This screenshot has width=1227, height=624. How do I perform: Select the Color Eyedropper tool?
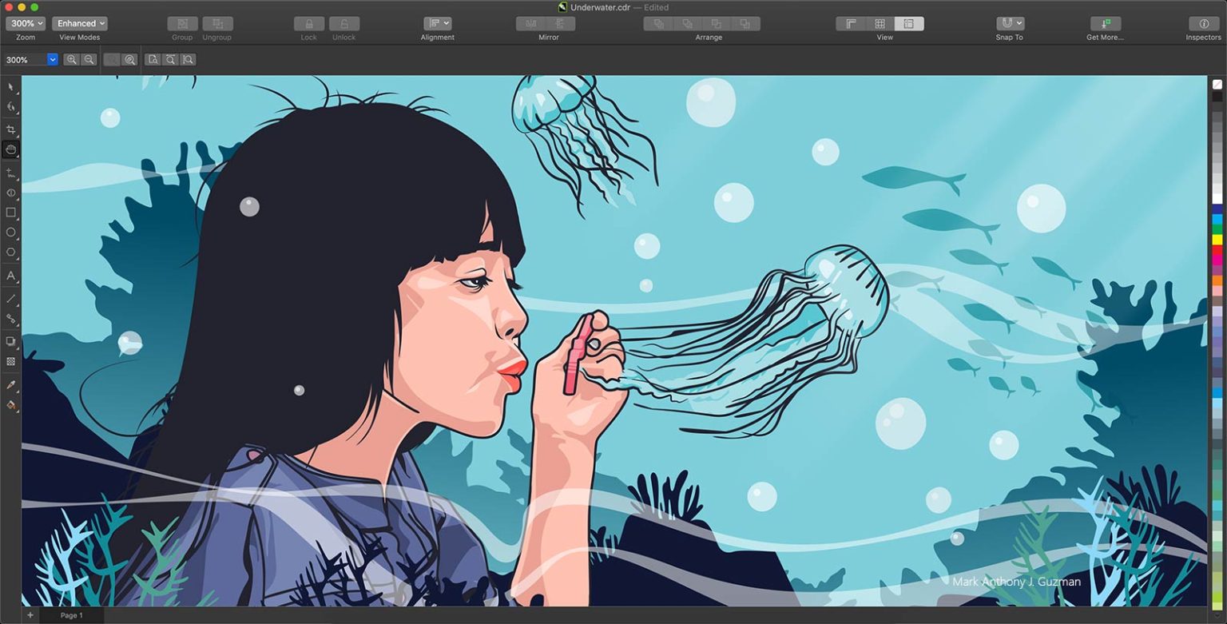click(x=11, y=384)
